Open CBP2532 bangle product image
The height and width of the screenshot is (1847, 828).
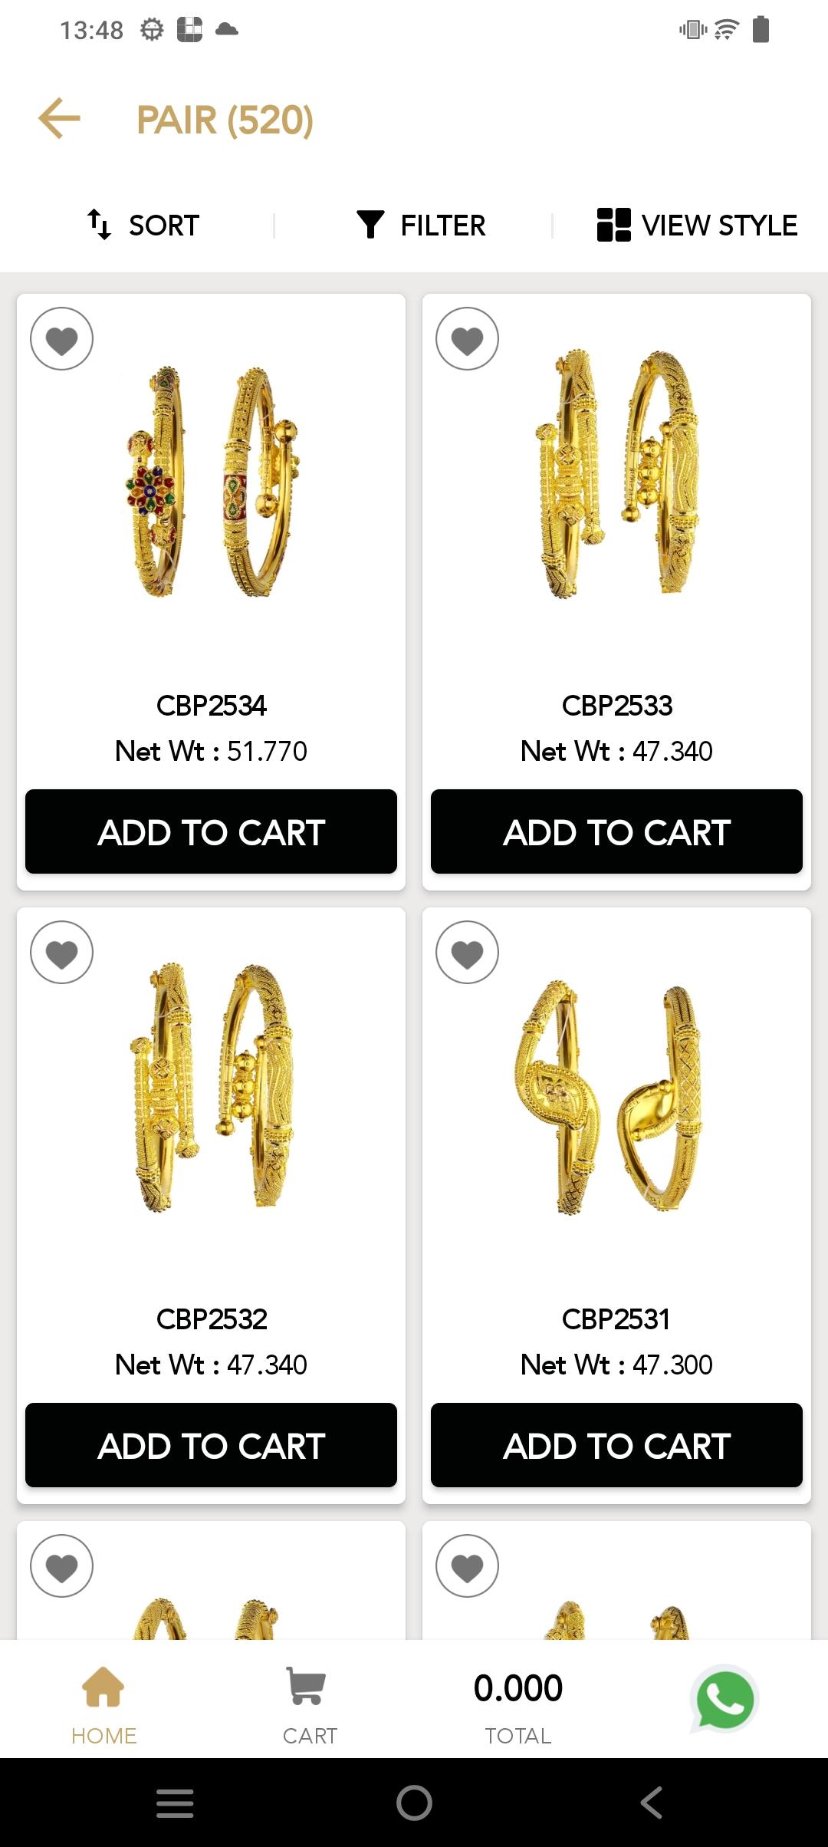click(x=212, y=1088)
